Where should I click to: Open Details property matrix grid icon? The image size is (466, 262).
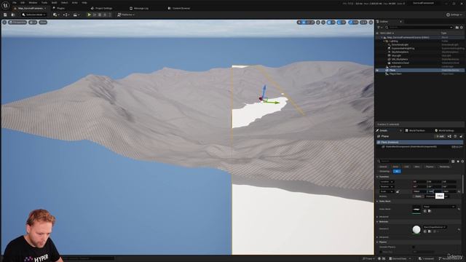click(453, 162)
